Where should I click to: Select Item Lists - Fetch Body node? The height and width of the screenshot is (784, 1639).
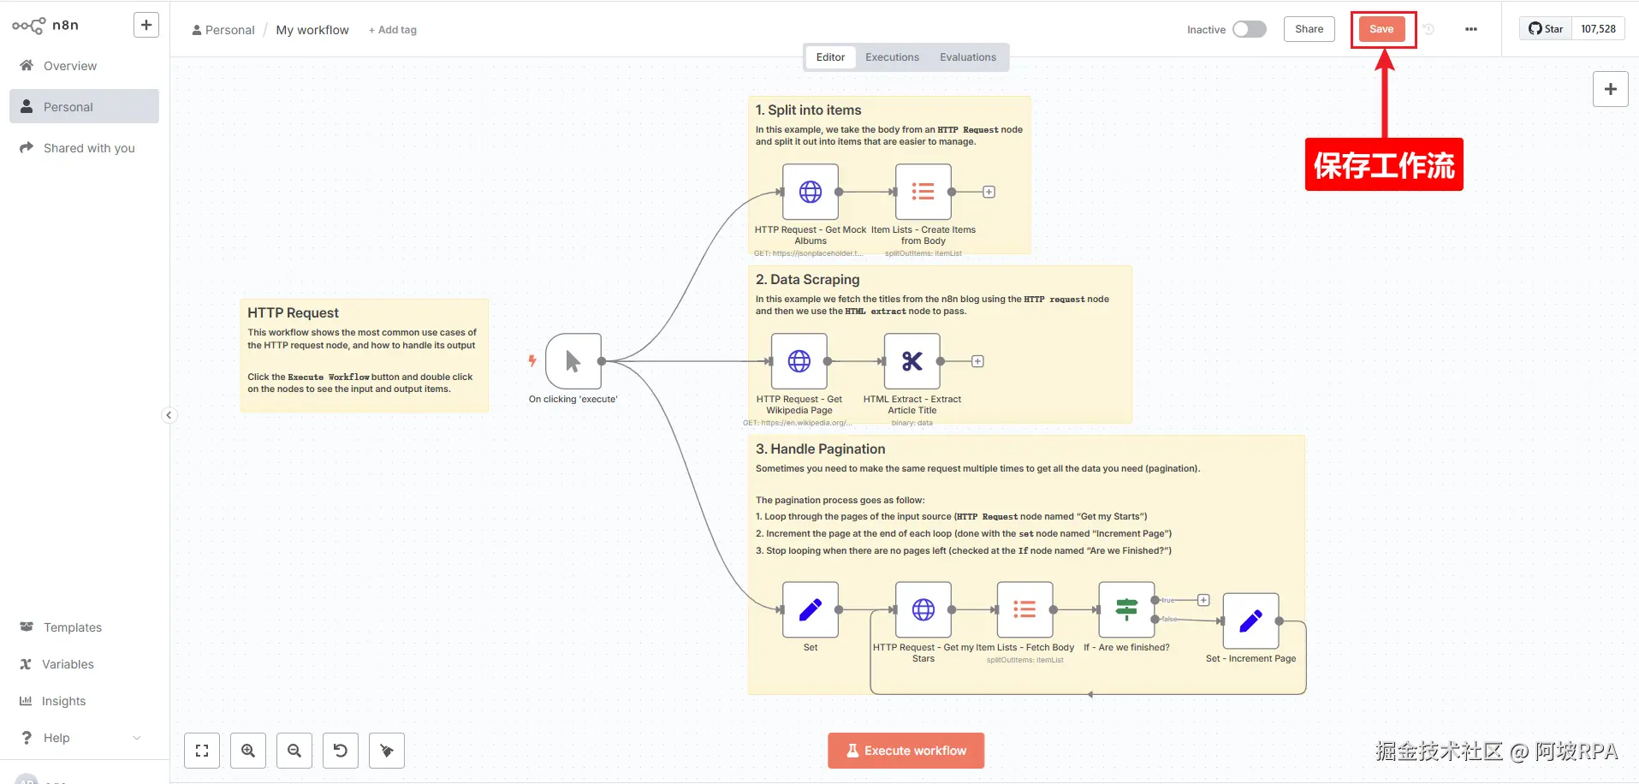(1025, 609)
